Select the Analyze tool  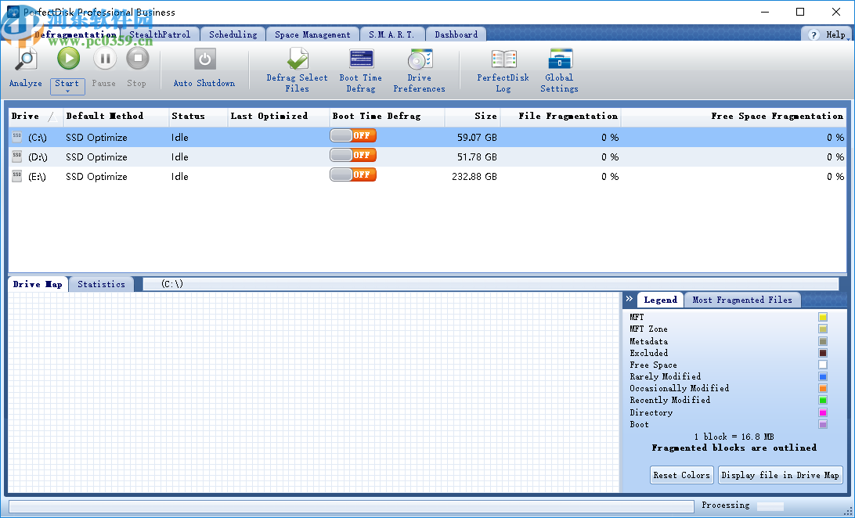pos(24,69)
